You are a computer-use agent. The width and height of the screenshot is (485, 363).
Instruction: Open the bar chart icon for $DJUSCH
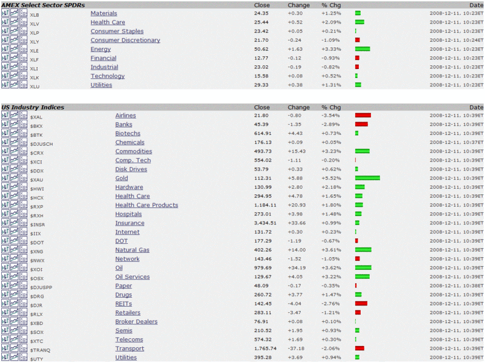[5, 142]
